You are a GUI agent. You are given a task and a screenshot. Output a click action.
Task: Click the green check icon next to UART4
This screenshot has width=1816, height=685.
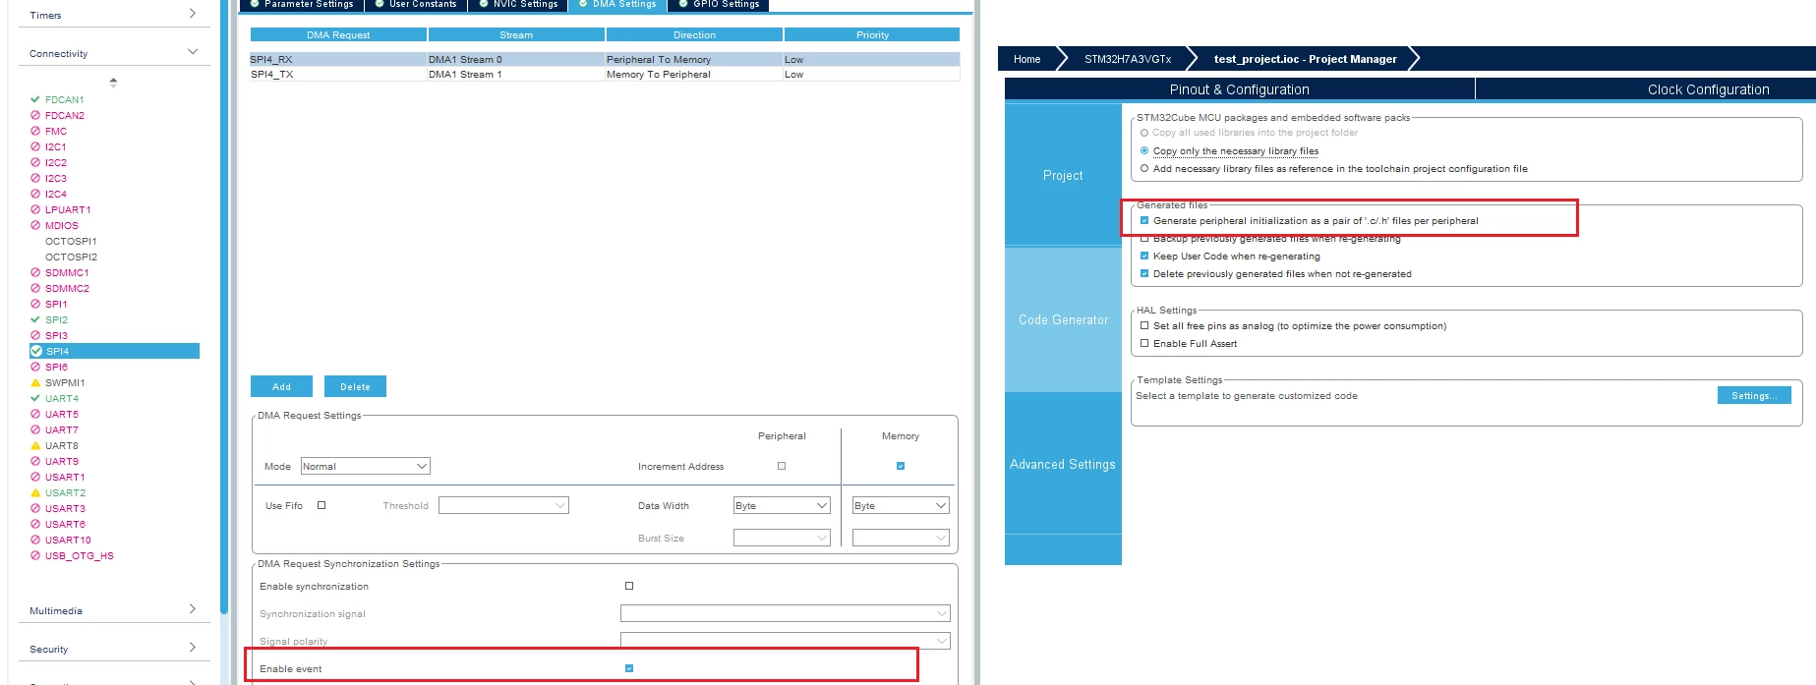(x=35, y=398)
